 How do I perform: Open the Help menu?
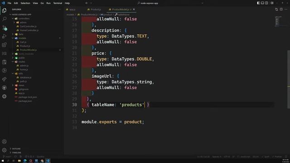coord(68,3)
